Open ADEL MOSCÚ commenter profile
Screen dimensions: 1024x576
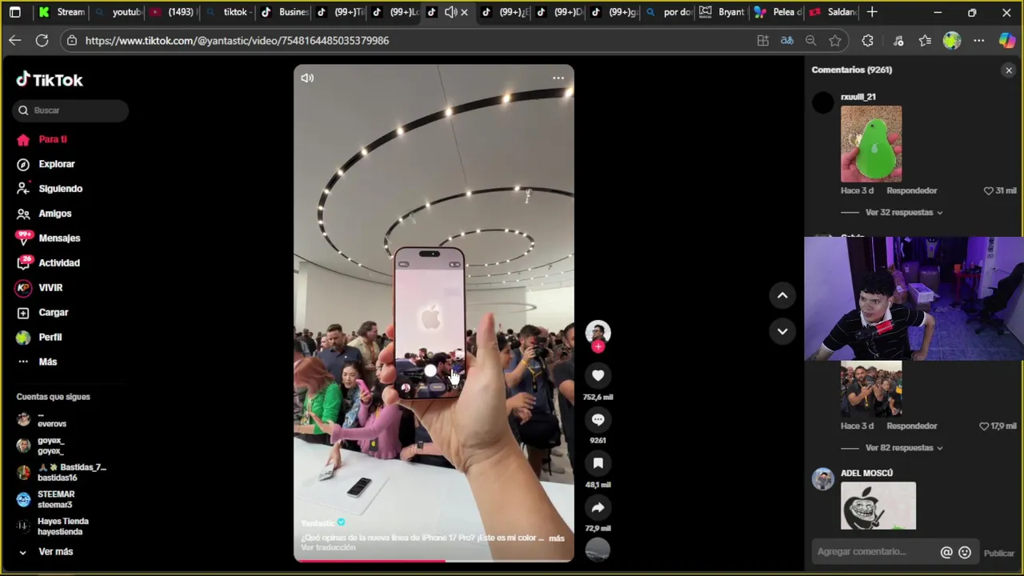click(866, 473)
